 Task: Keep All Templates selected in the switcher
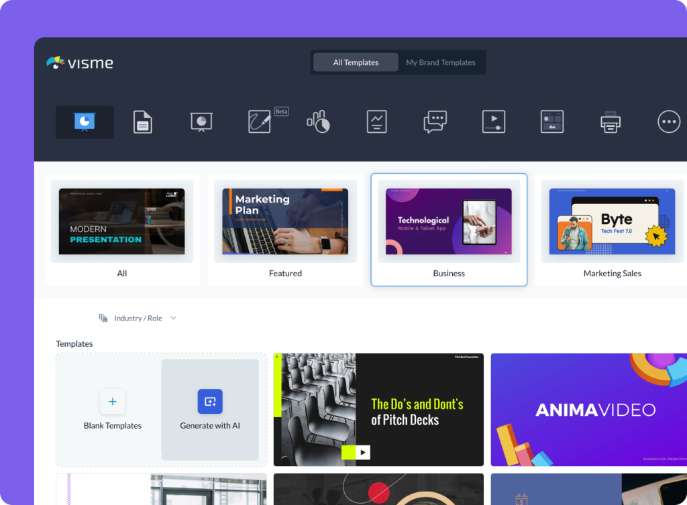355,62
